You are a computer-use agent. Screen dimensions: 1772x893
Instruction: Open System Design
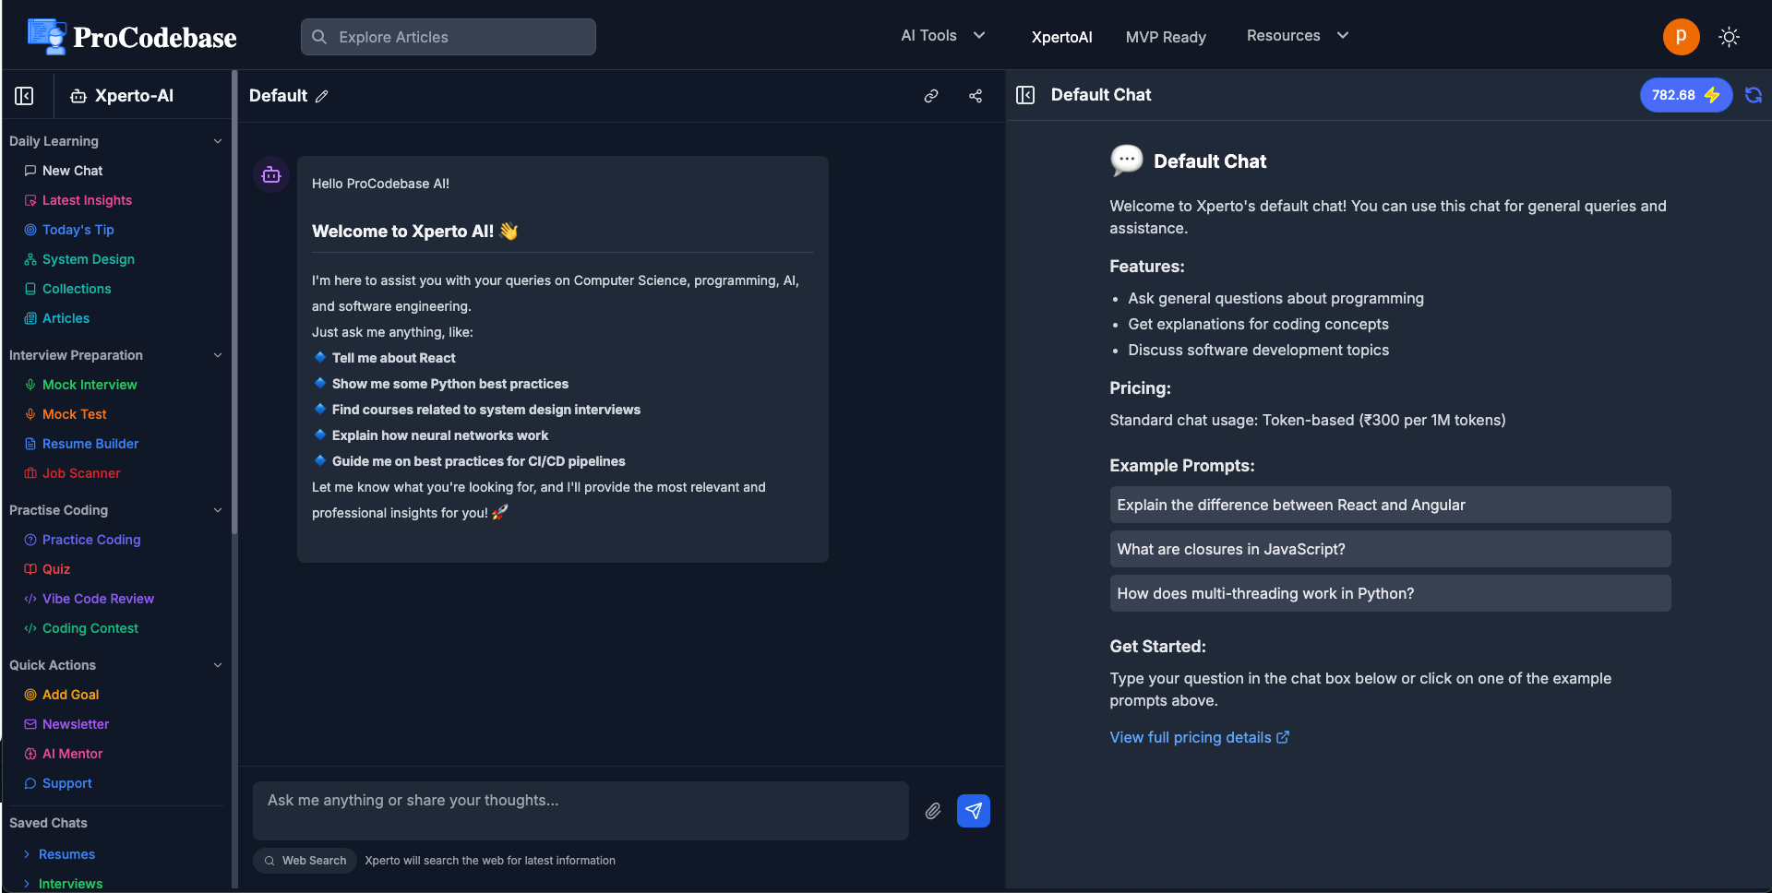coord(79,259)
